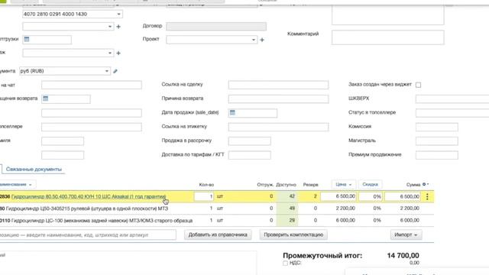Click the add position search field
The image size is (489, 275).
[88, 235]
